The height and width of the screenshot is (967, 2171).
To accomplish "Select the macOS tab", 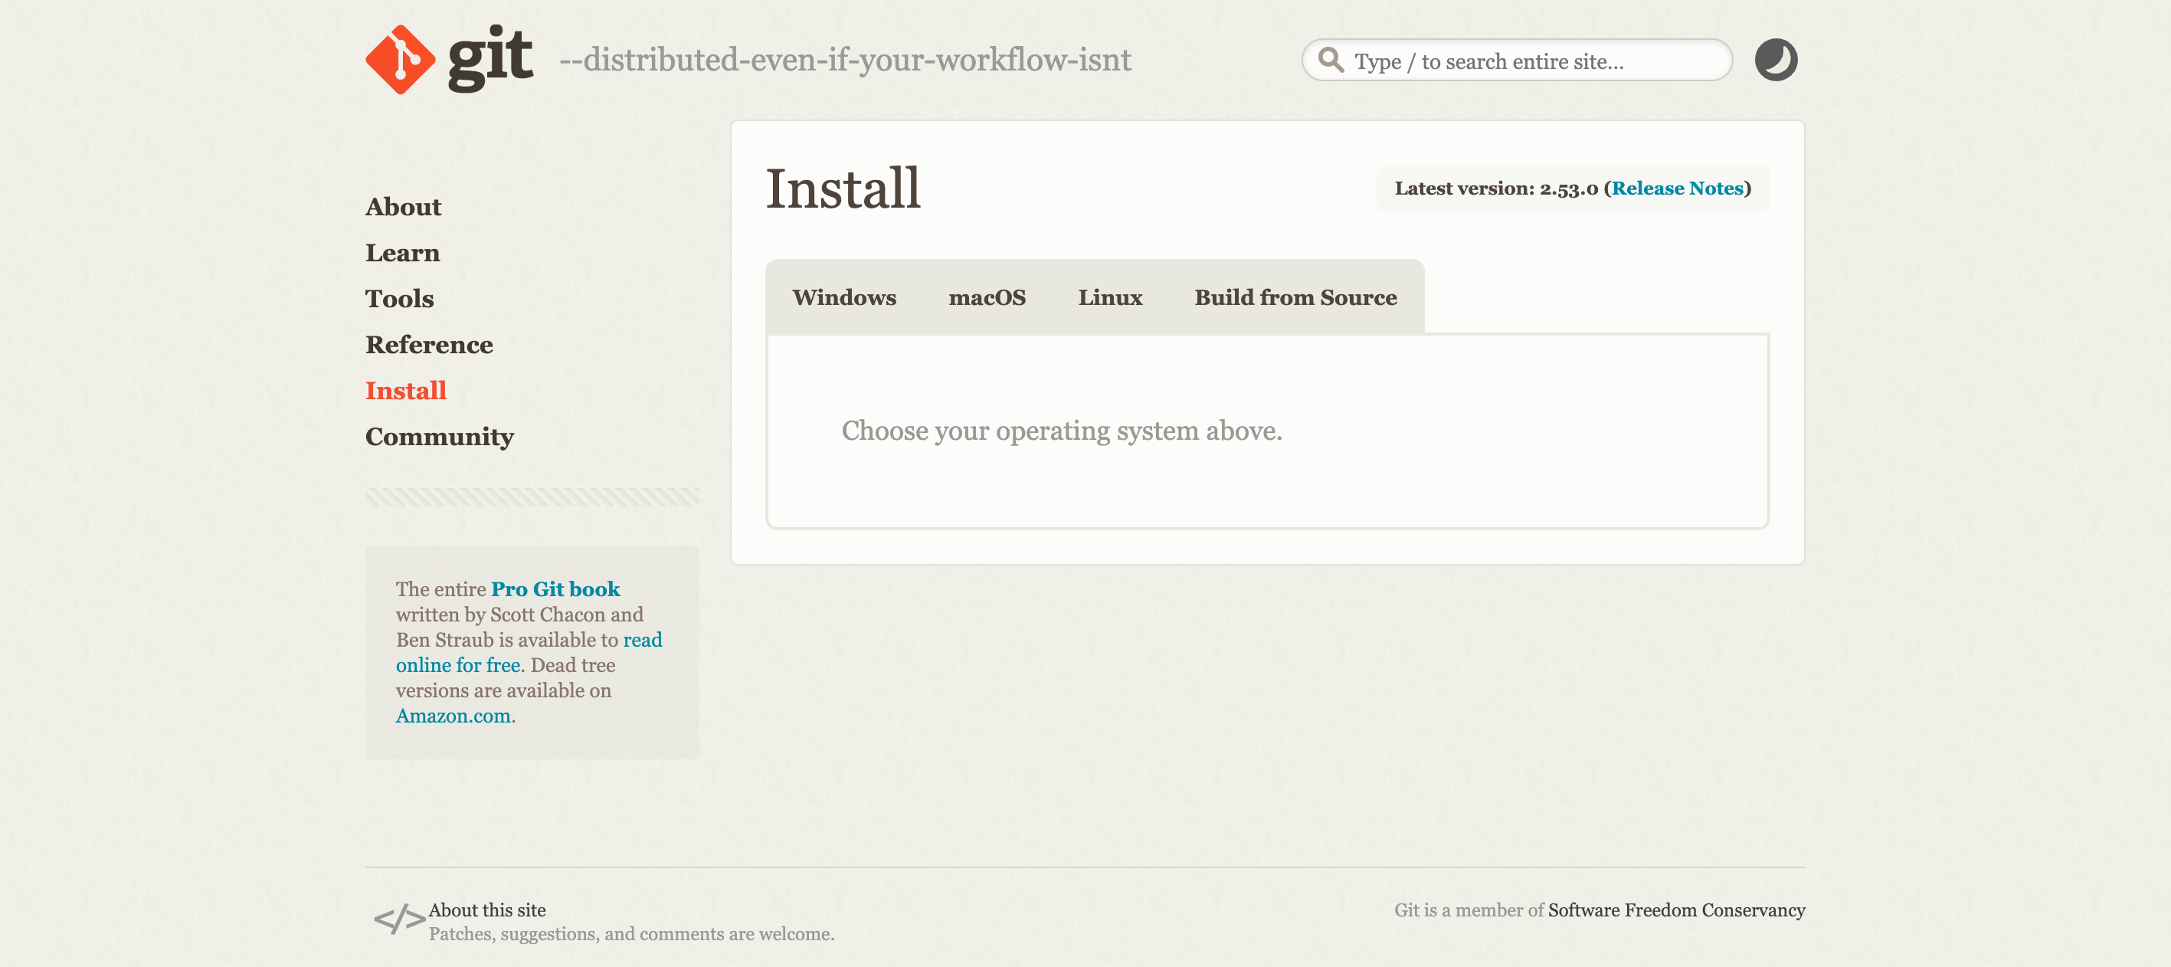I will click(987, 297).
